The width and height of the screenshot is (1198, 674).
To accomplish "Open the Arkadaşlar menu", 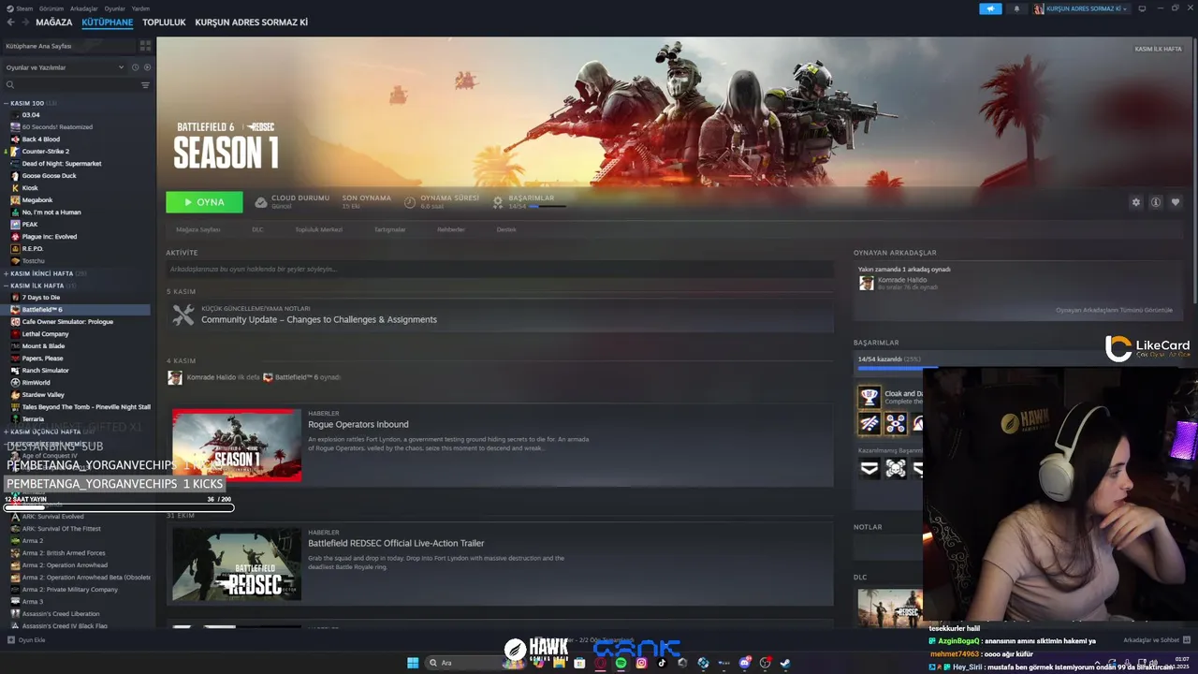I will coord(83,7).
